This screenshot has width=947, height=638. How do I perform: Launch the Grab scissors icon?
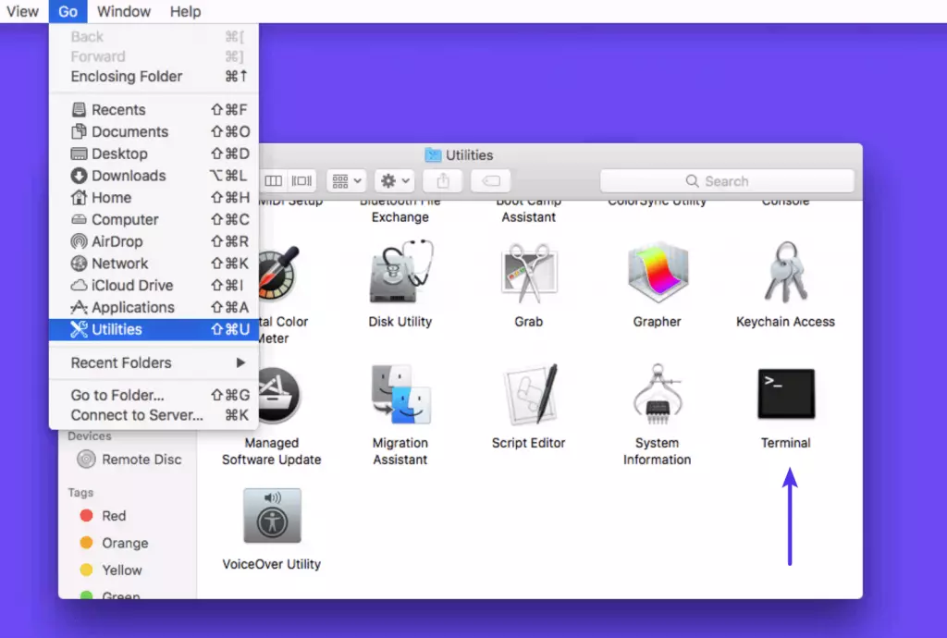528,274
